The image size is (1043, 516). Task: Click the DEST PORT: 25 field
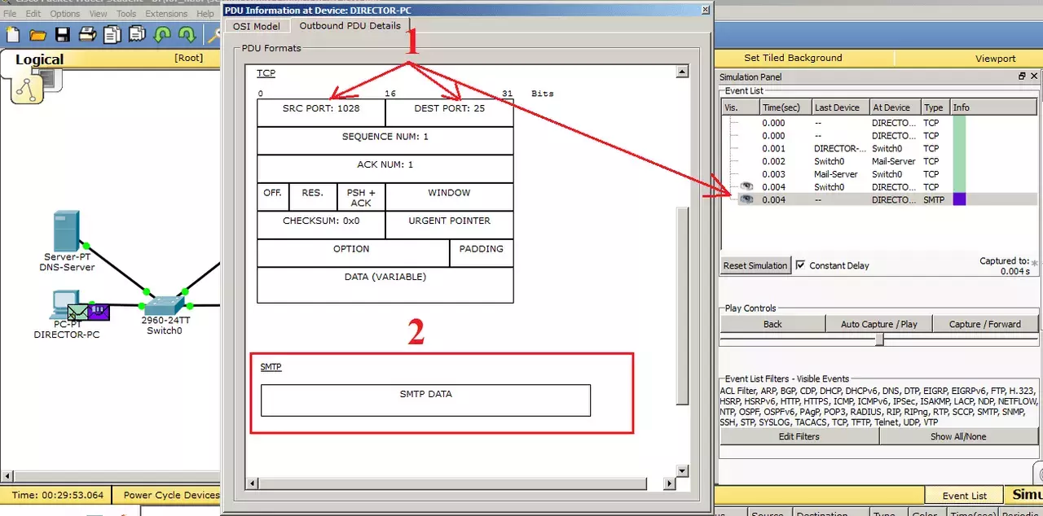click(x=450, y=113)
